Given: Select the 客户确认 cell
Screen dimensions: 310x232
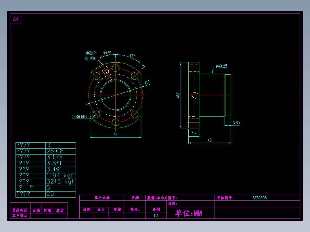Looking at the screenshot, I should pos(20,216).
